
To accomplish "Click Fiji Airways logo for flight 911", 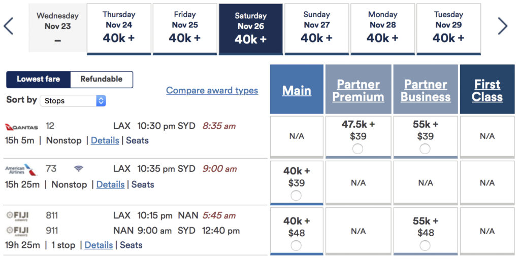I will tap(18, 231).
